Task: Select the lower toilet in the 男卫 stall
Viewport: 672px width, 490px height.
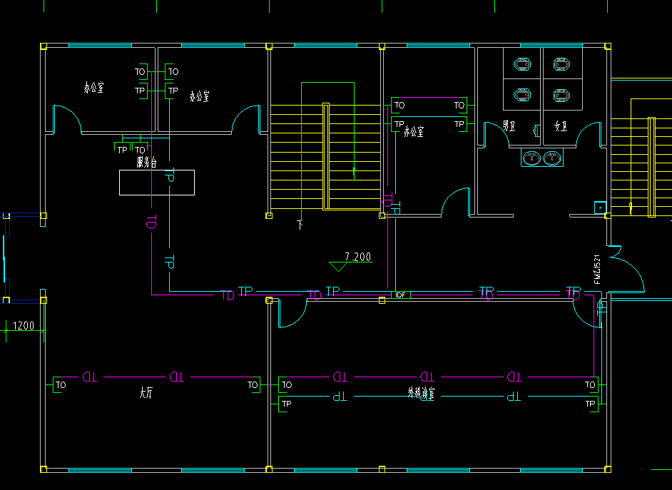Action: click(x=522, y=95)
